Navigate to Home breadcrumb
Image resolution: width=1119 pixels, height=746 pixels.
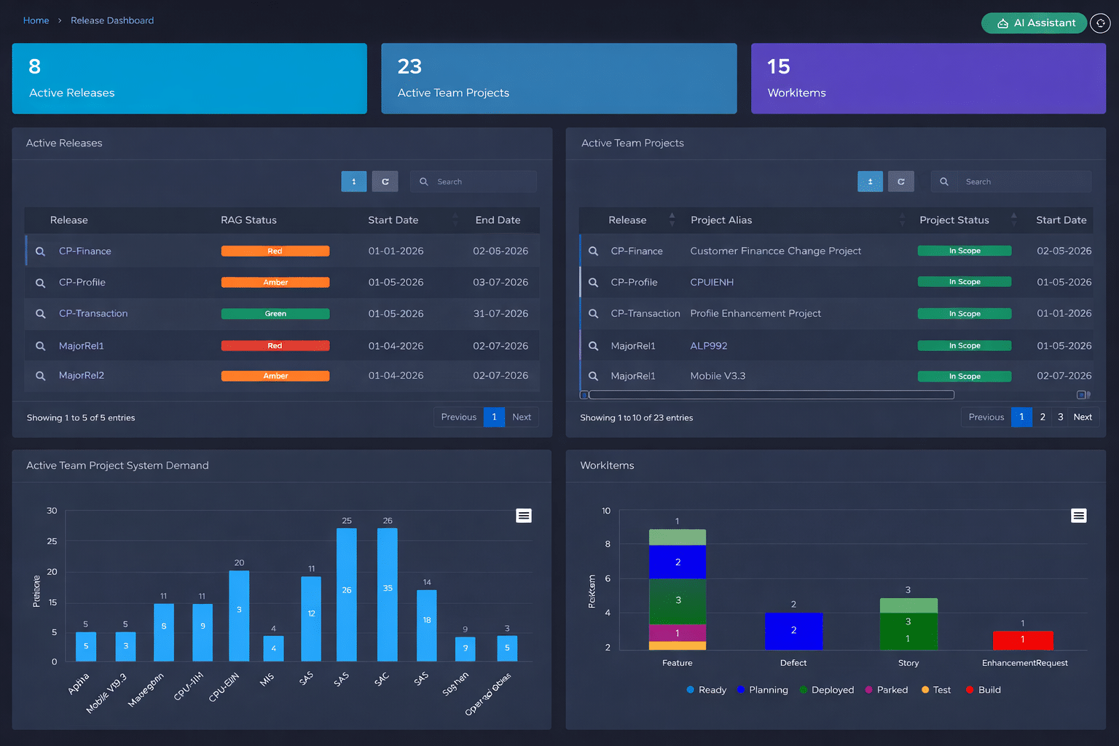[x=36, y=20]
